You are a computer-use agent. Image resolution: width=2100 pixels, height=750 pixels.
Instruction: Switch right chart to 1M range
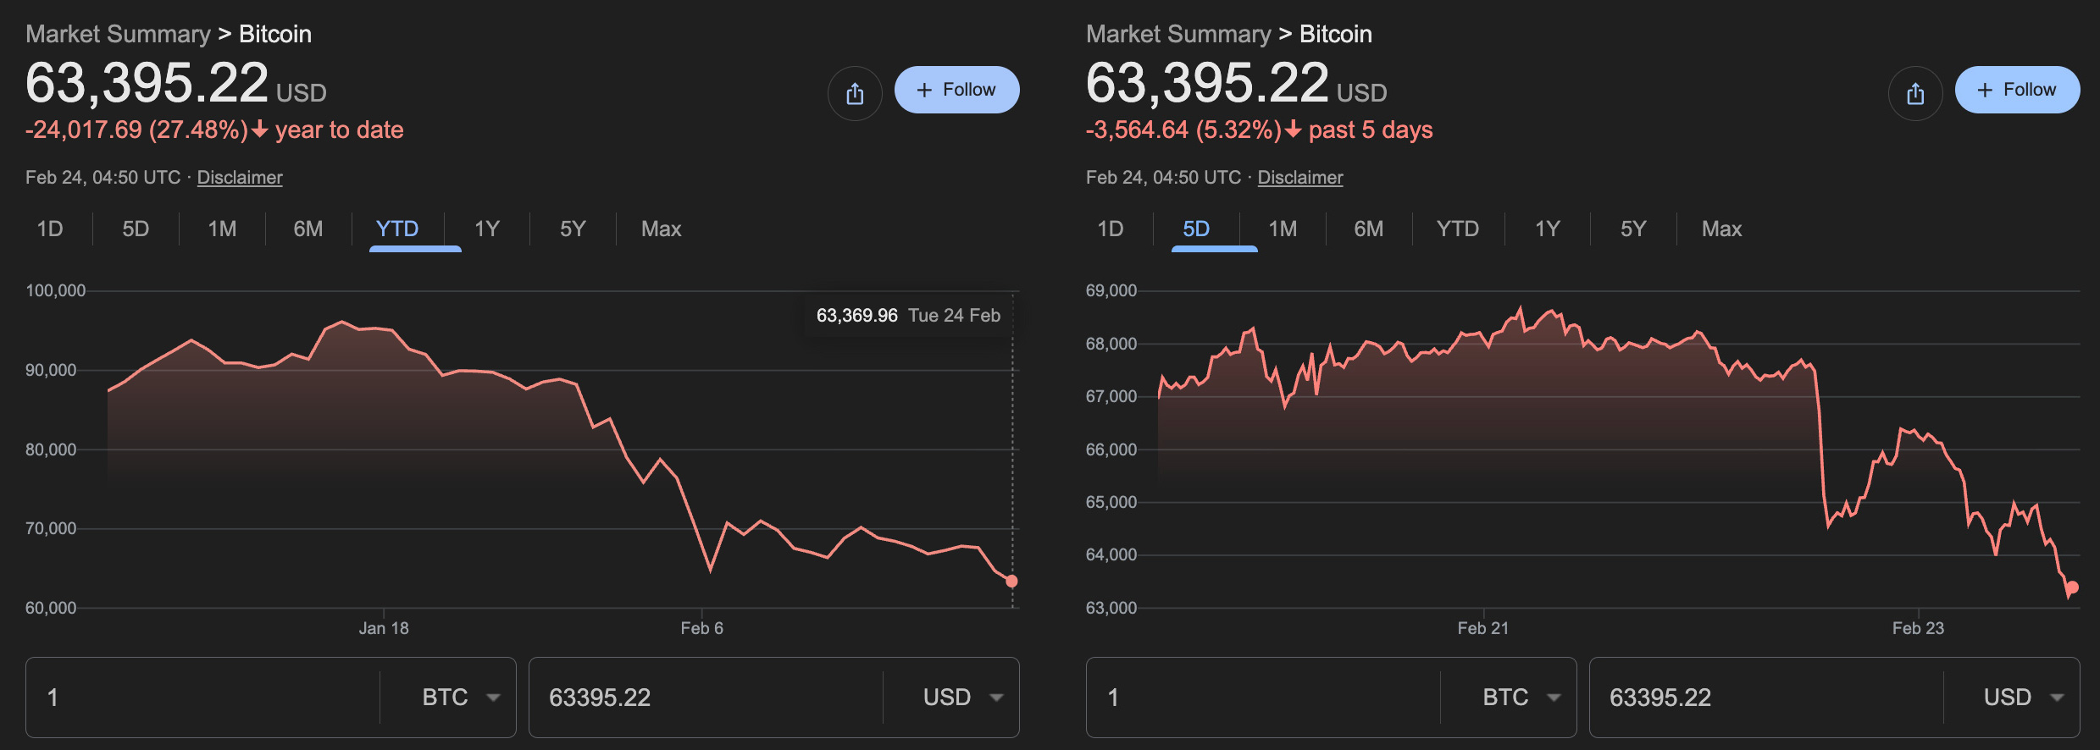1283,229
